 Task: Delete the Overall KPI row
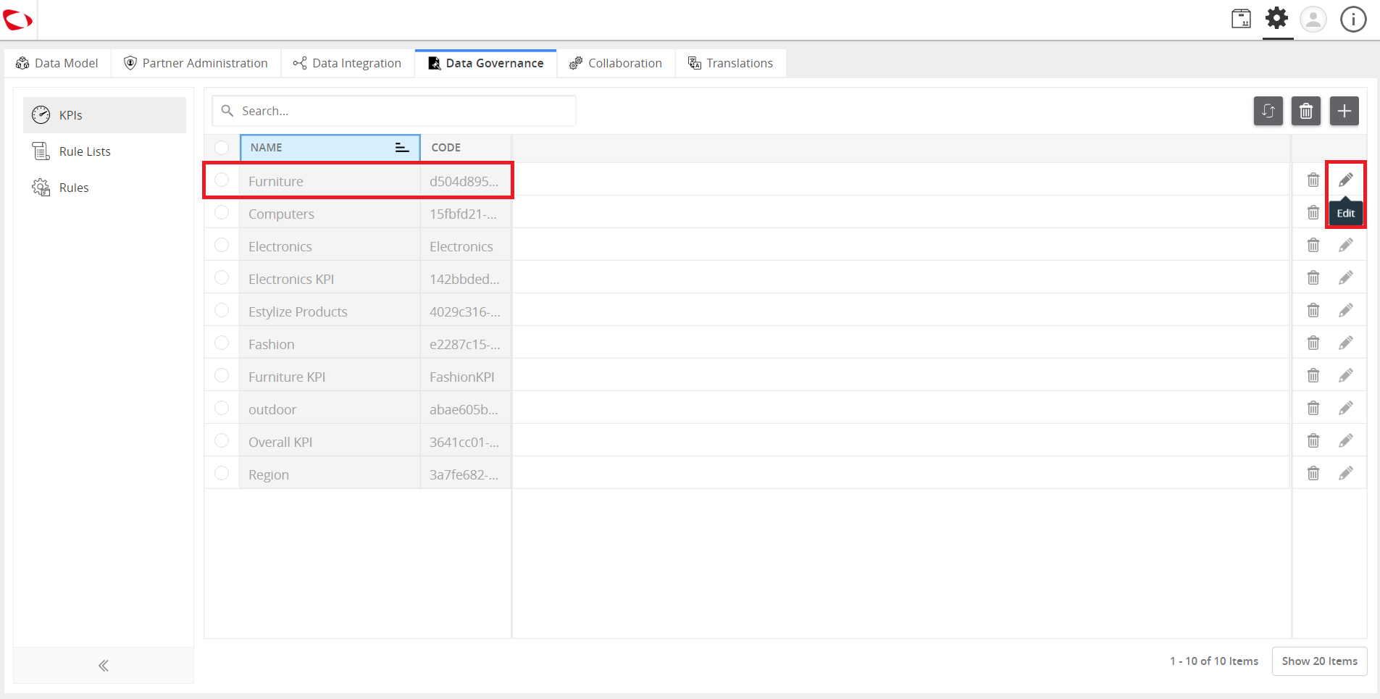(x=1313, y=440)
